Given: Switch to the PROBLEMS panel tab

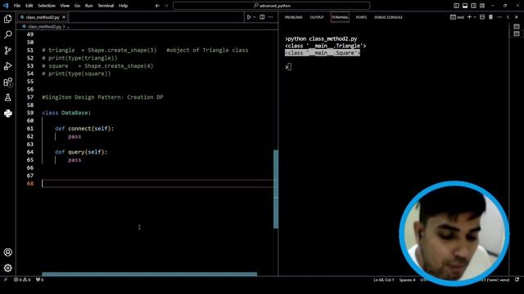Looking at the screenshot, I should point(293,17).
